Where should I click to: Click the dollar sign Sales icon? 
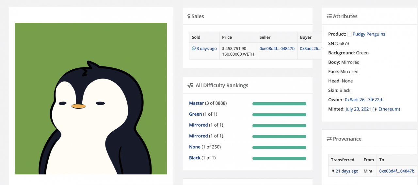(x=189, y=16)
